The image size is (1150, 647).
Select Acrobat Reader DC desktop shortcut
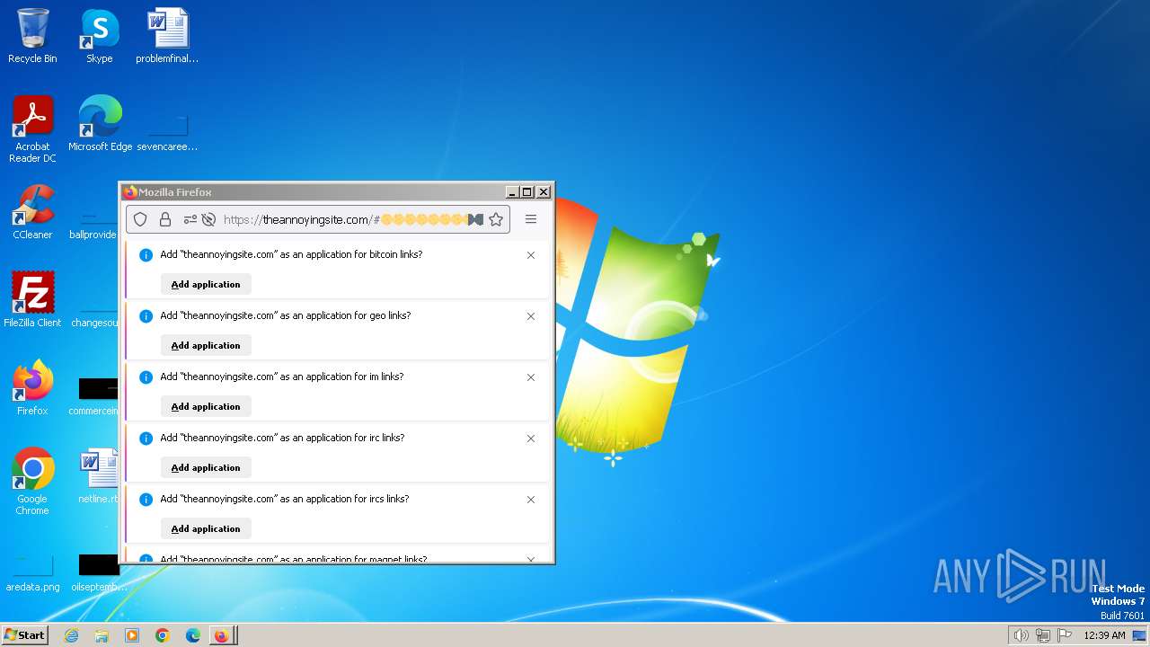point(32,129)
